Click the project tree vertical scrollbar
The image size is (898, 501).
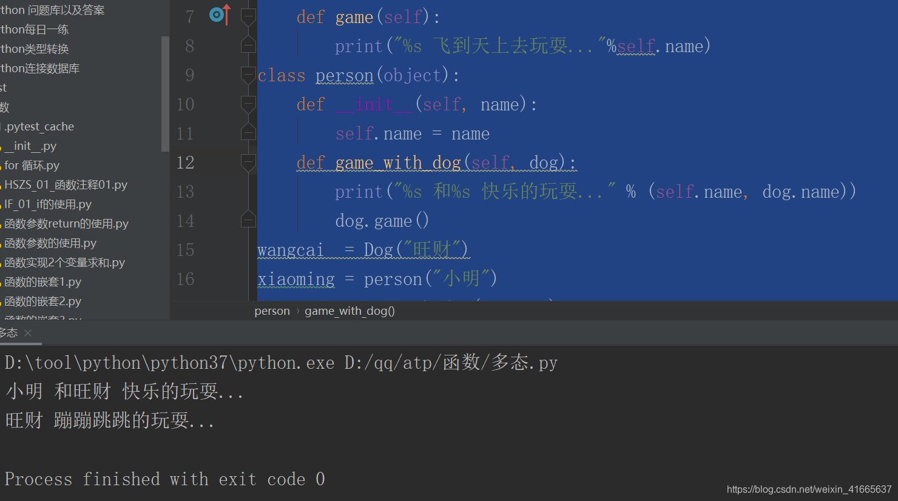165,94
